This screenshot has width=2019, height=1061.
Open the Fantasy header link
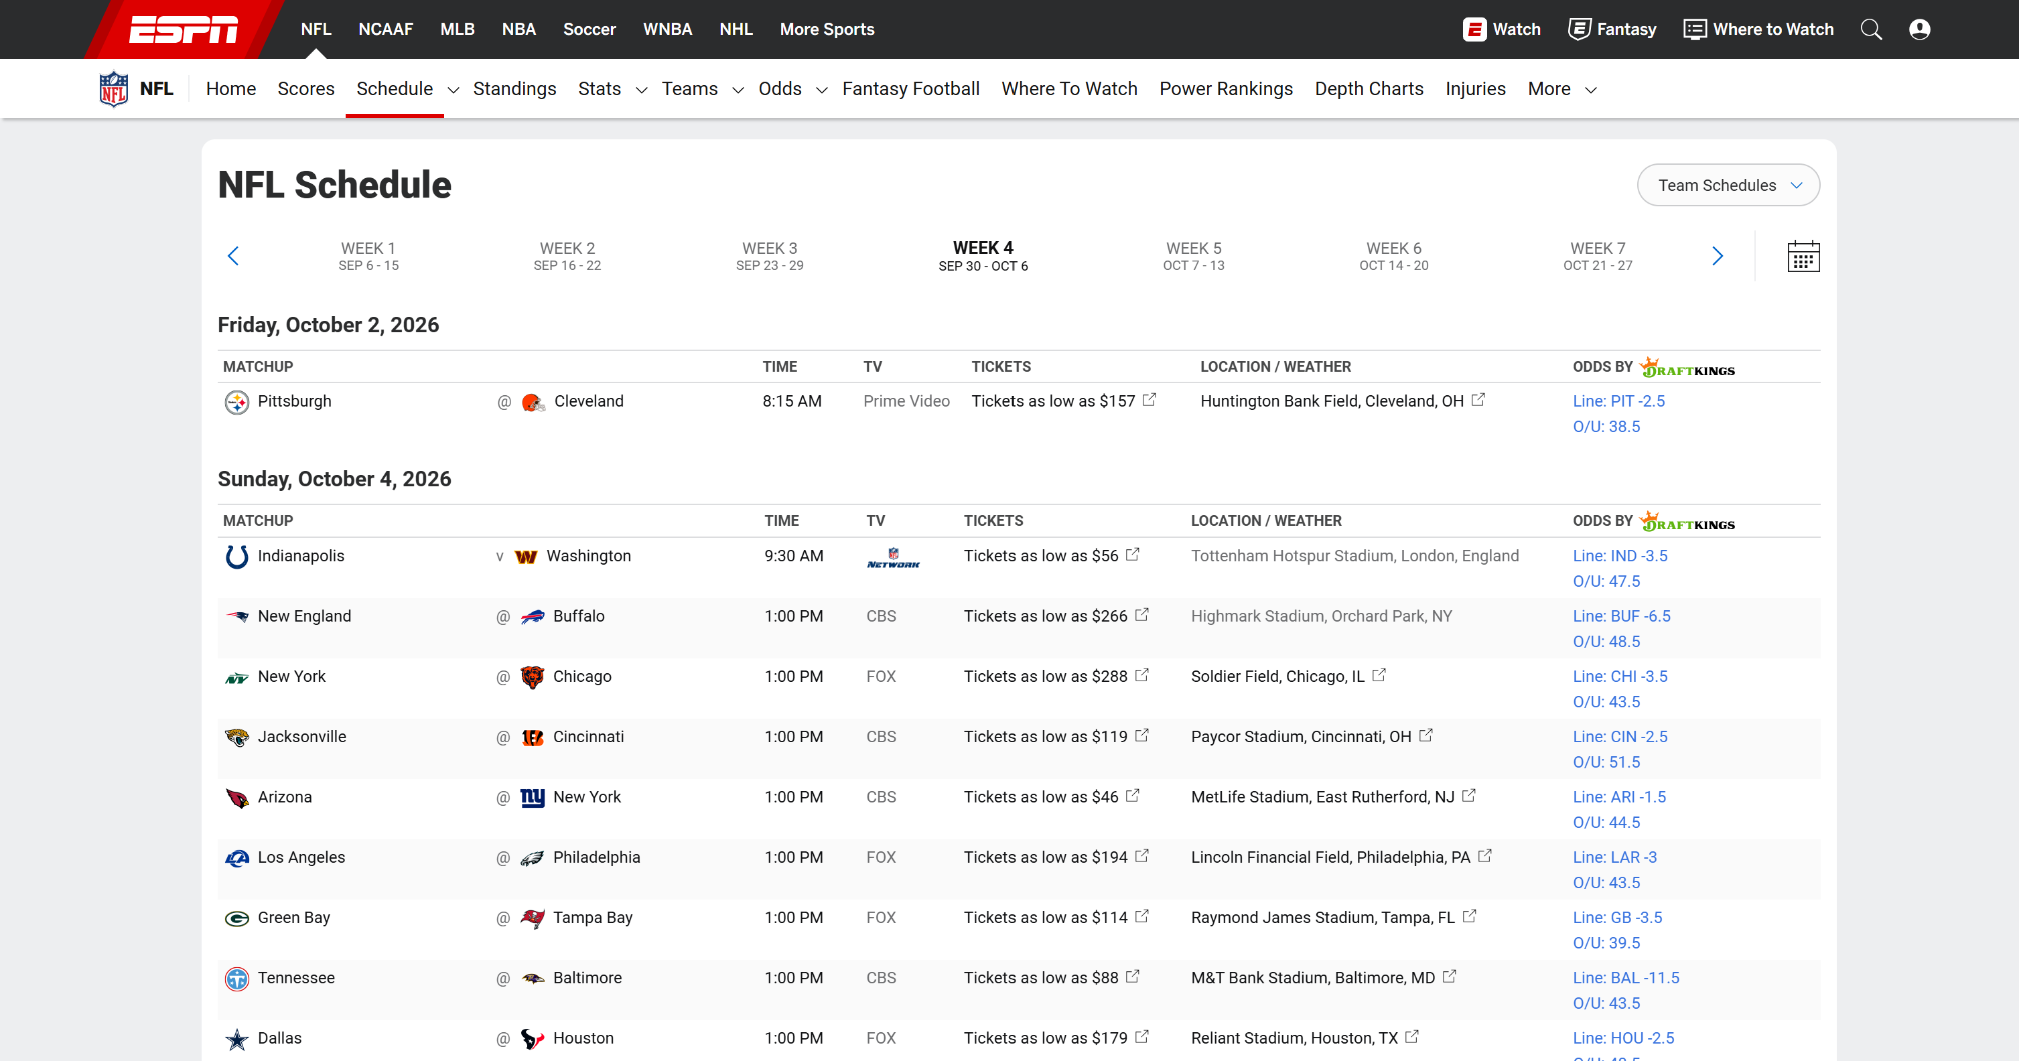pos(1612,29)
